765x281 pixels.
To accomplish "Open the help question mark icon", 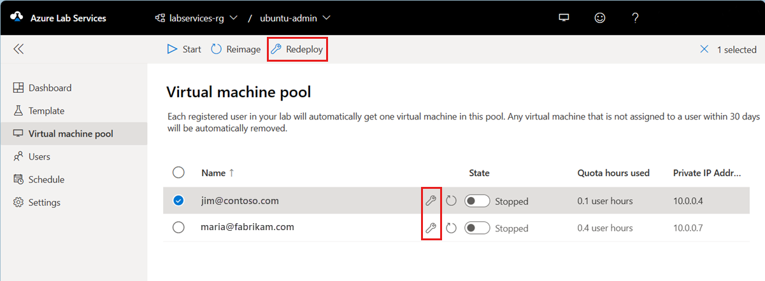I will pos(635,18).
